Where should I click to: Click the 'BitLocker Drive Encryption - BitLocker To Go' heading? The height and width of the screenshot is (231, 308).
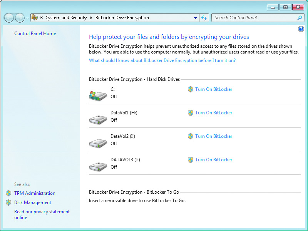click(x=134, y=192)
